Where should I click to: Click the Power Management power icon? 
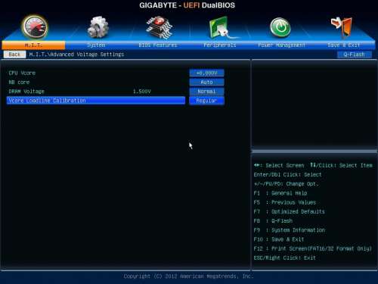tap(280, 27)
